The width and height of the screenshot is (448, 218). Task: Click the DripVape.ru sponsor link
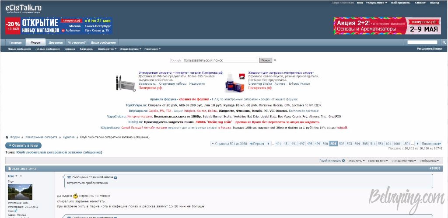point(138,111)
